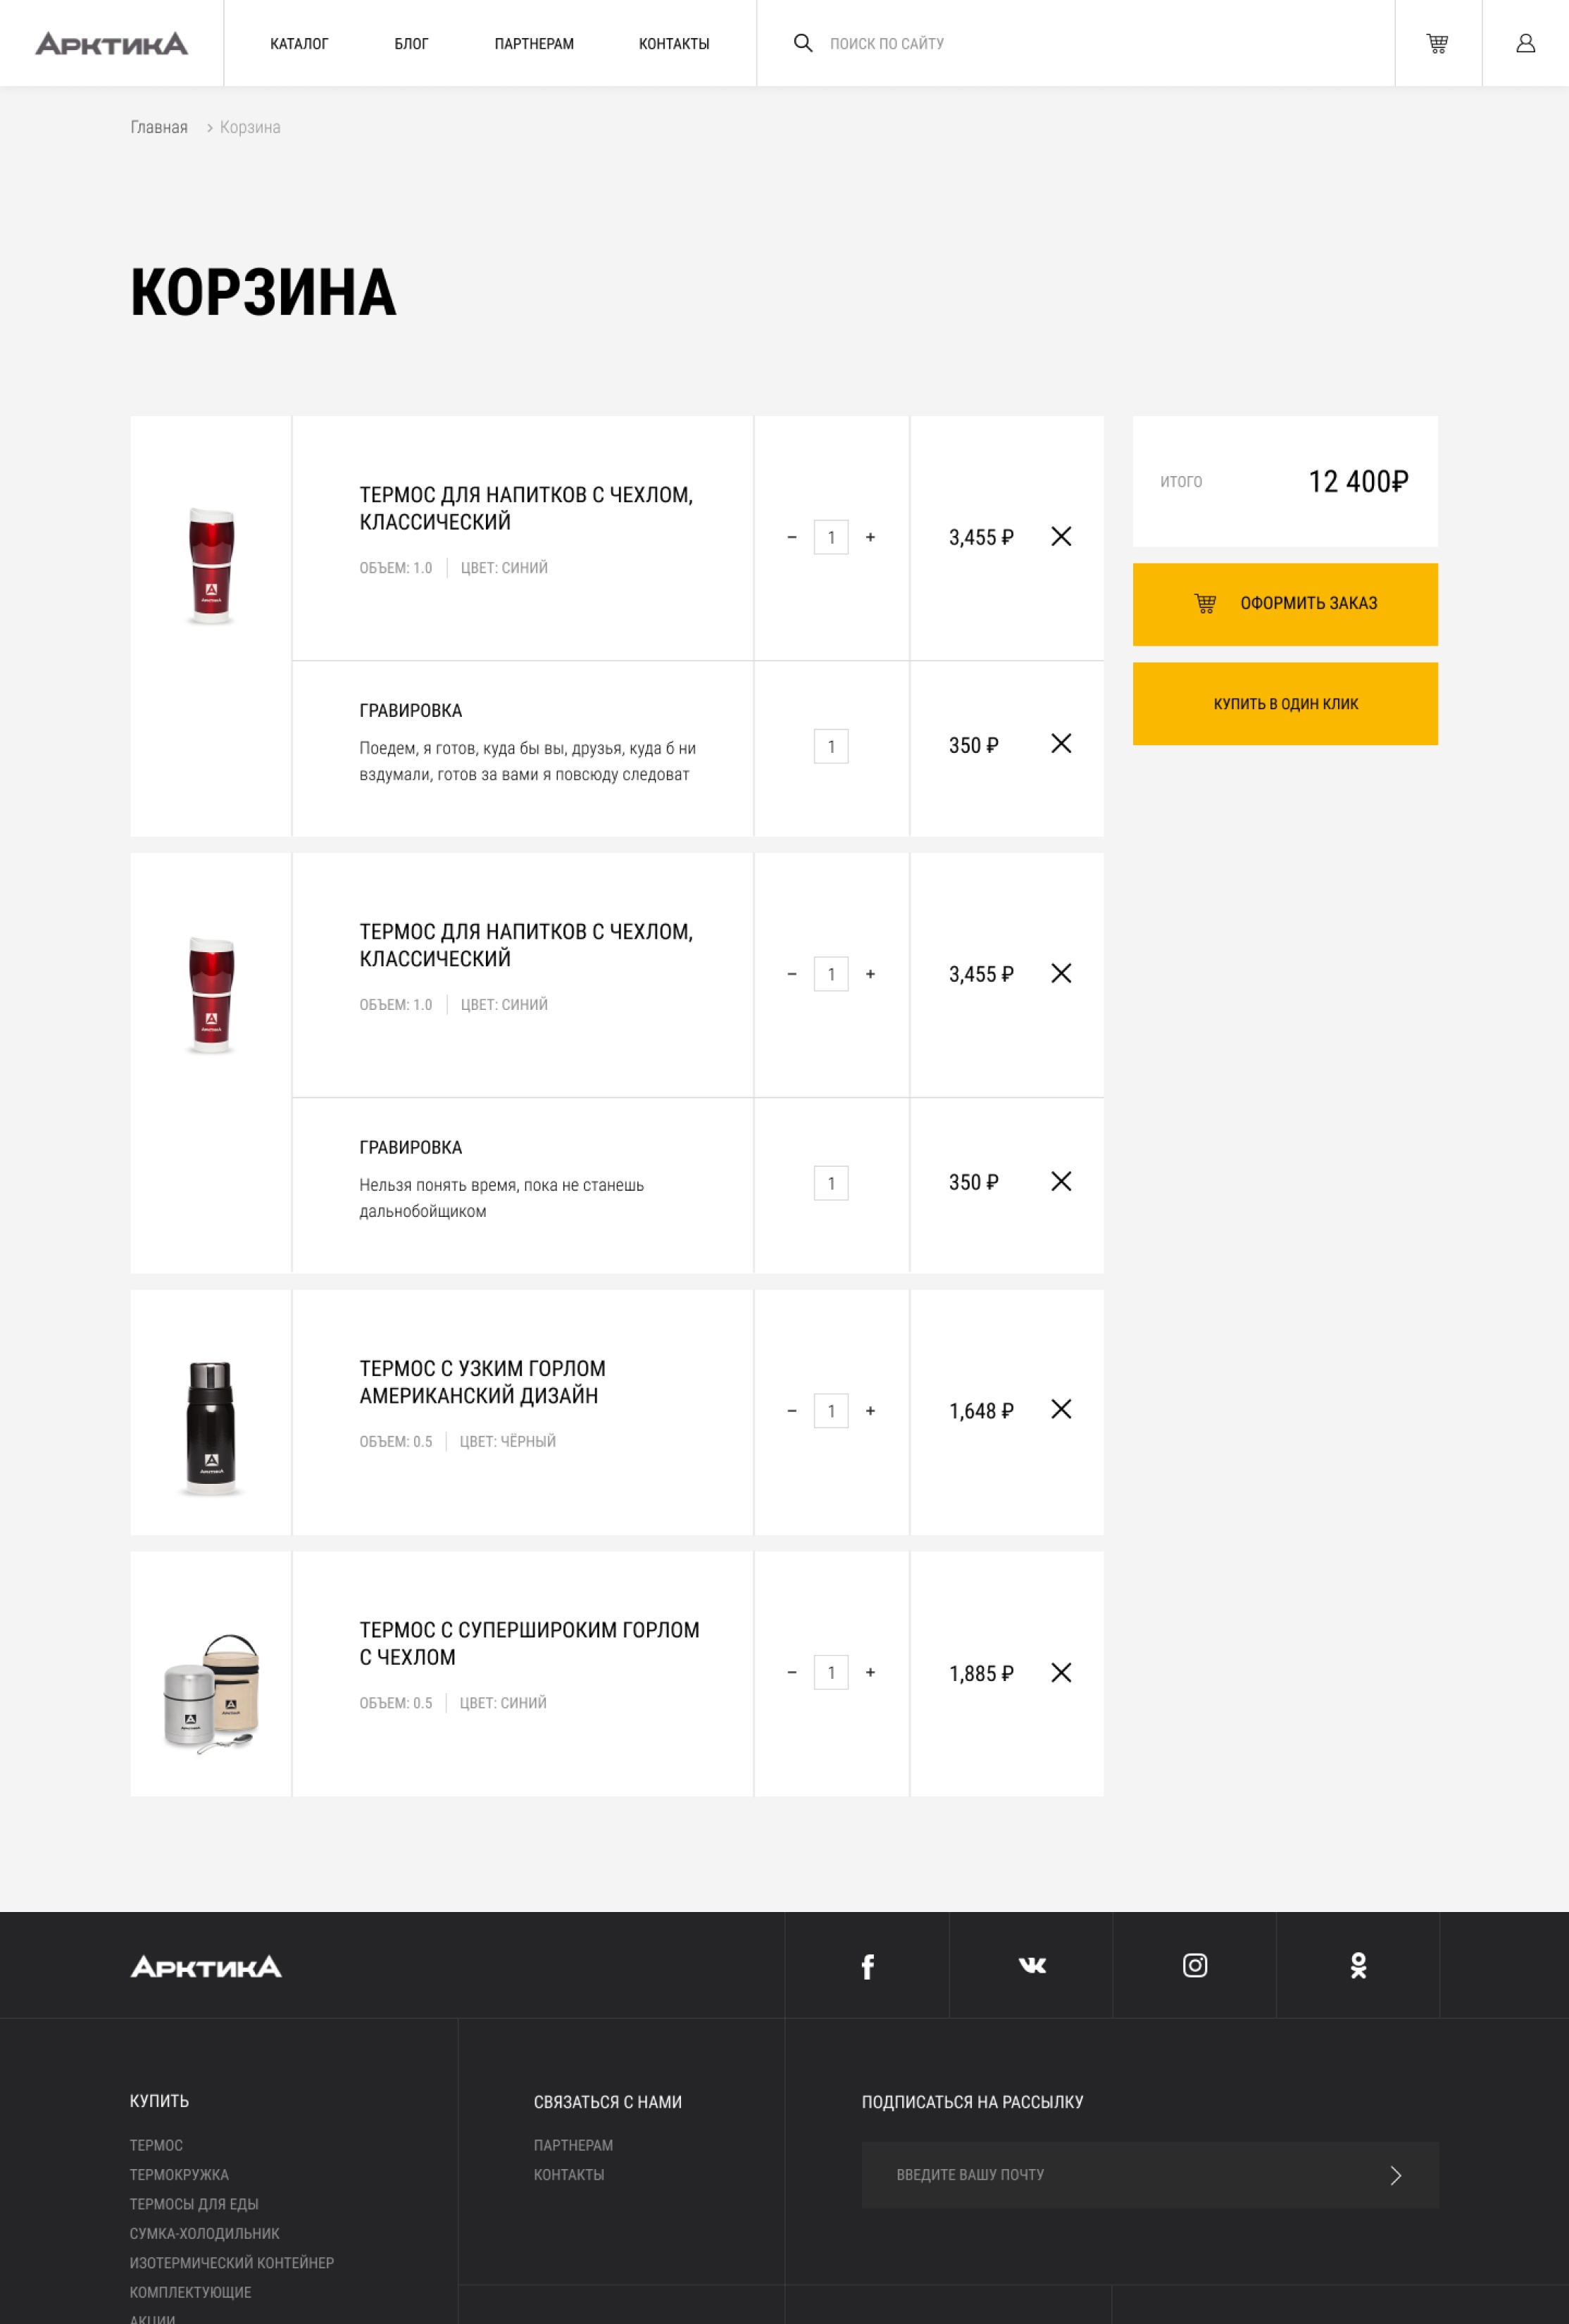
Task: Remove the 1,648 ₽ narrow-neck thermos
Action: click(1061, 1409)
